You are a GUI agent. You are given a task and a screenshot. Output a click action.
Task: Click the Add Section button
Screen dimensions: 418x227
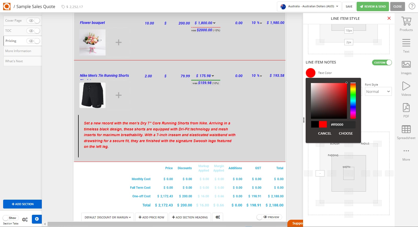22,204
